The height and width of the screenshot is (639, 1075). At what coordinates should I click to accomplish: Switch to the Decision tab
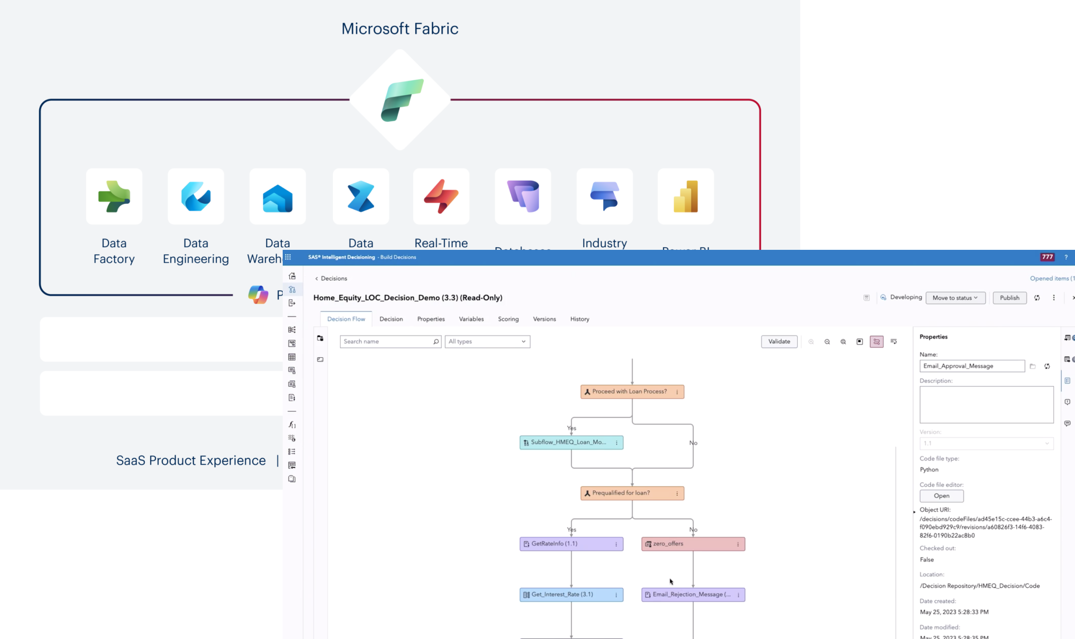tap(391, 319)
